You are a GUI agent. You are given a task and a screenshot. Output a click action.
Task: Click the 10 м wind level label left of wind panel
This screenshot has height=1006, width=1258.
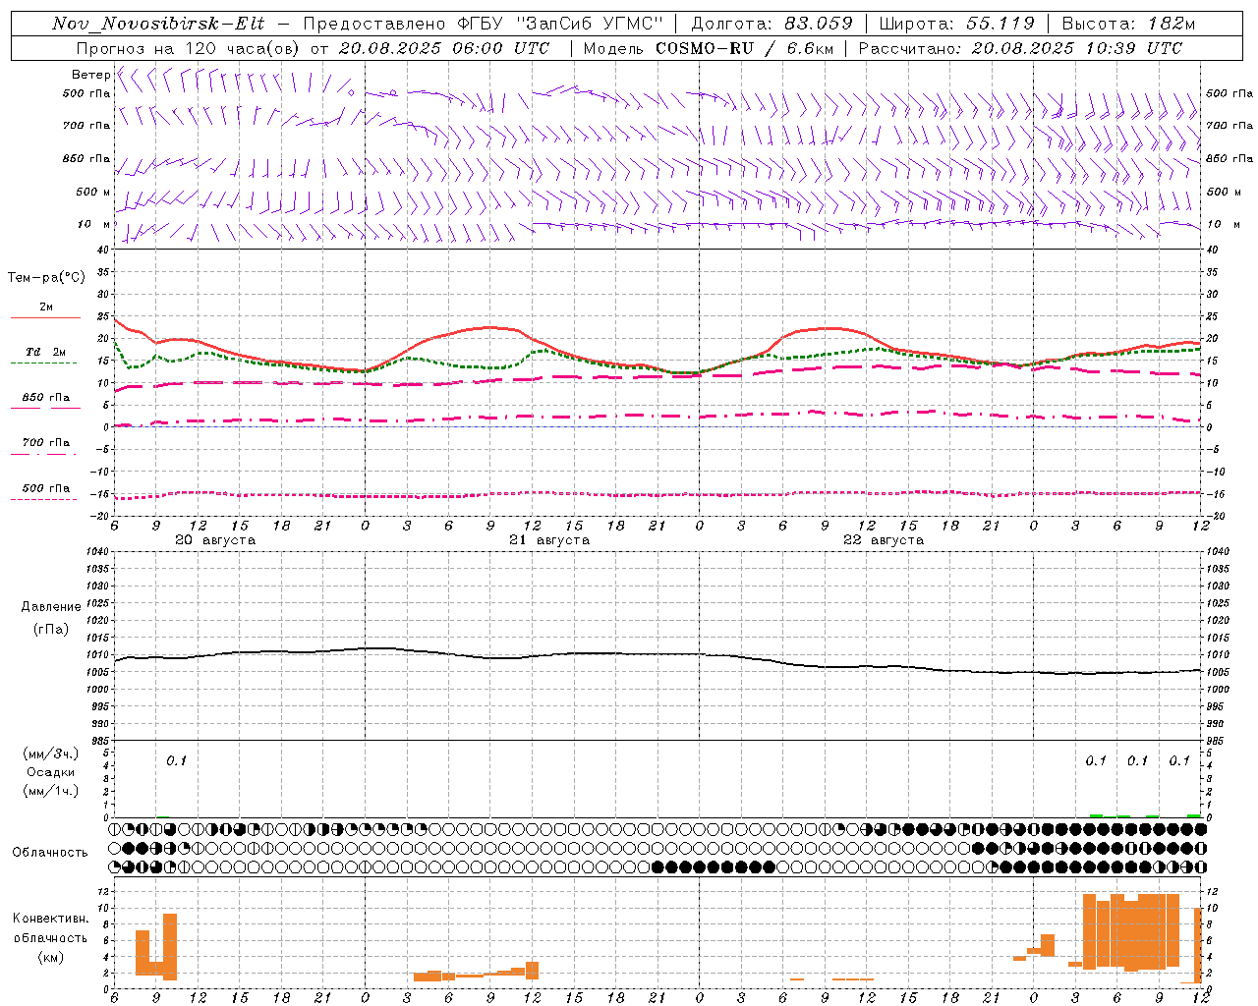pos(94,224)
